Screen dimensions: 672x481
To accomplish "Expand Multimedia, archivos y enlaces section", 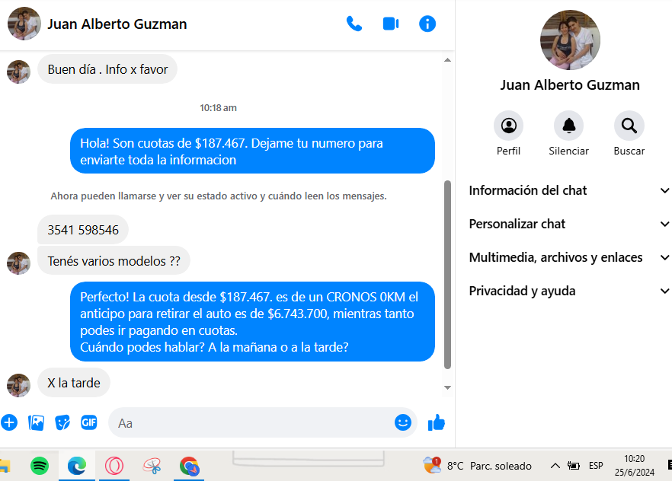I will pyautogui.click(x=569, y=257).
